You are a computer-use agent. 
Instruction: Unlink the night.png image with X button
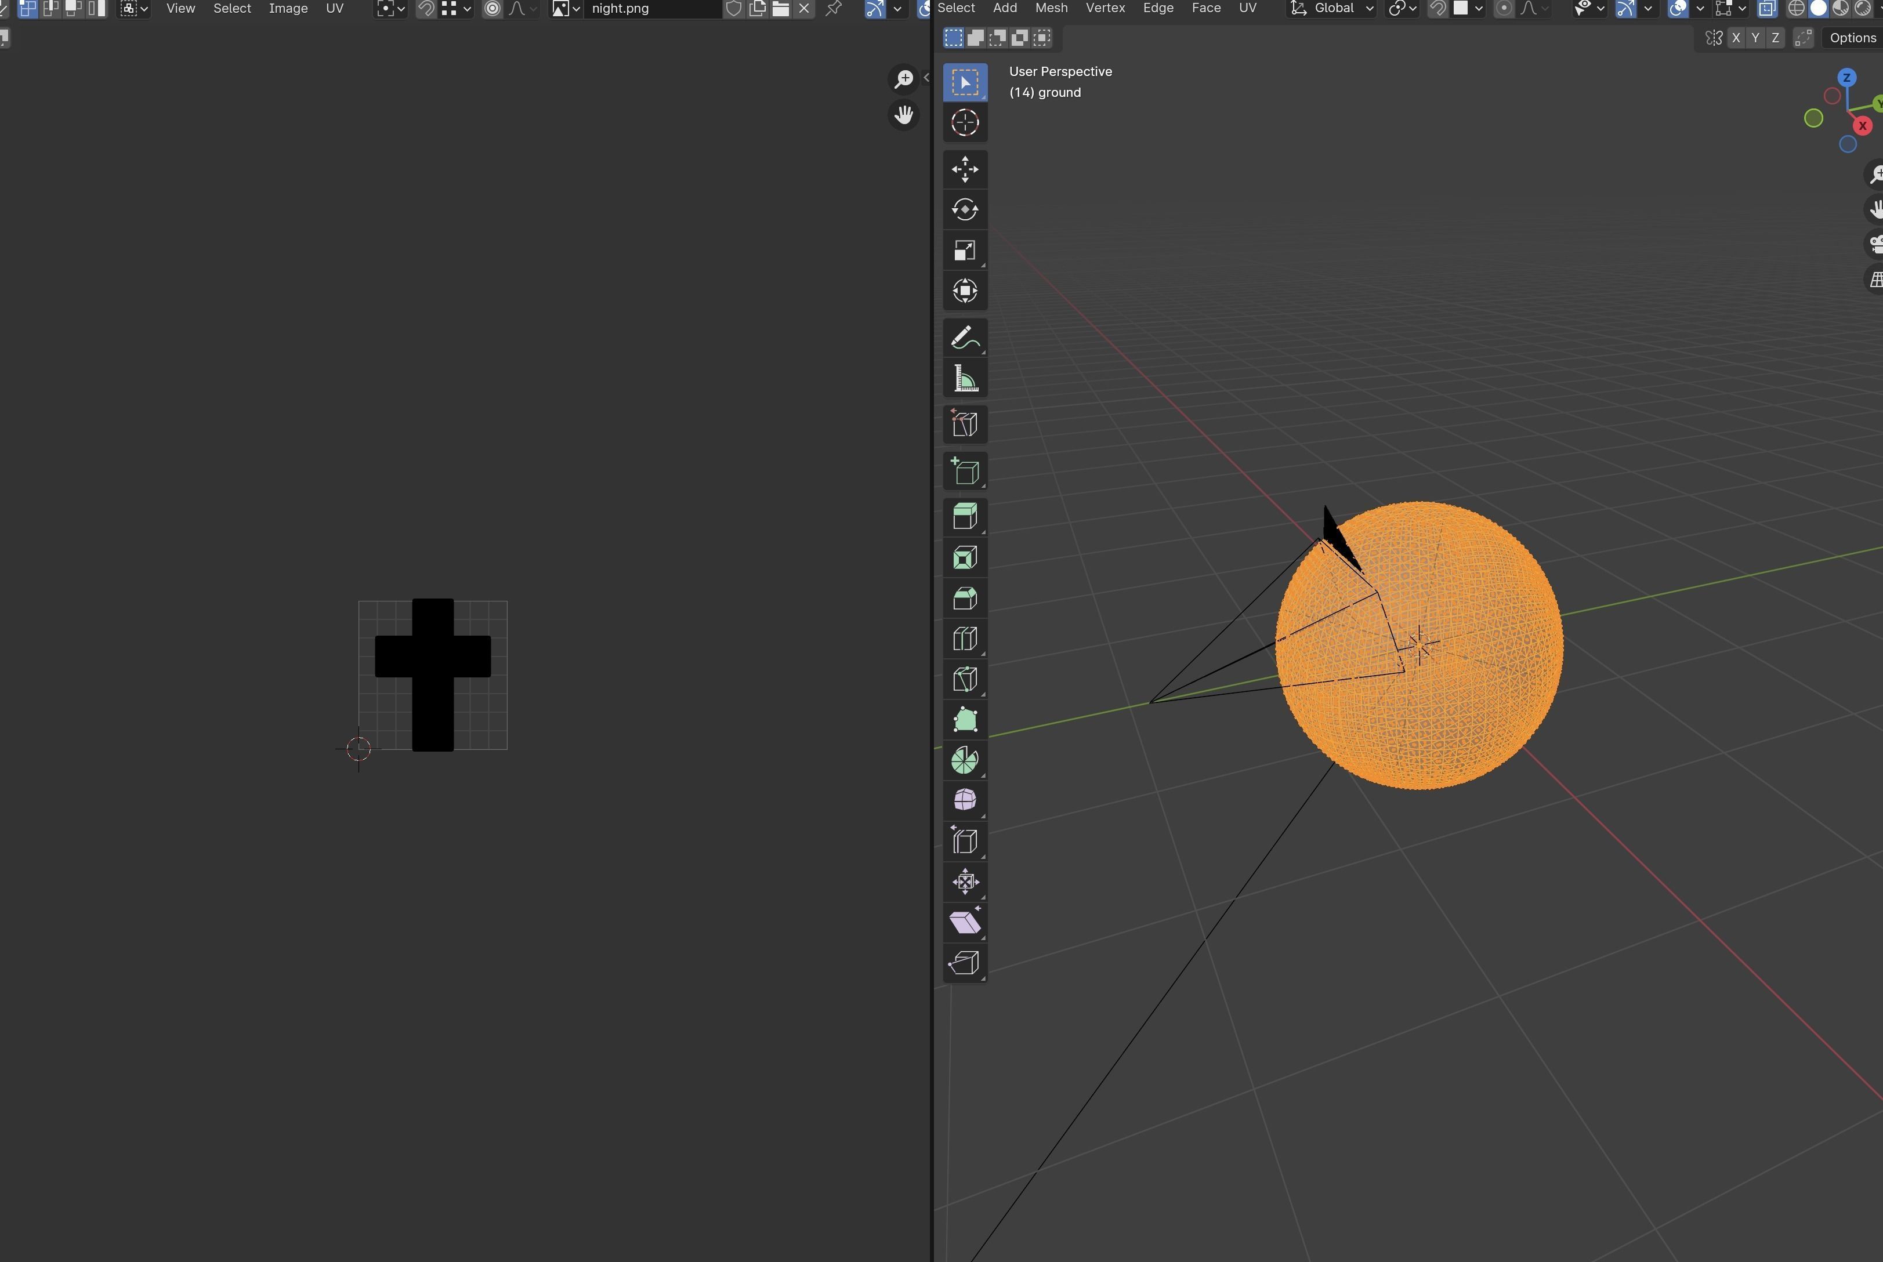[803, 9]
